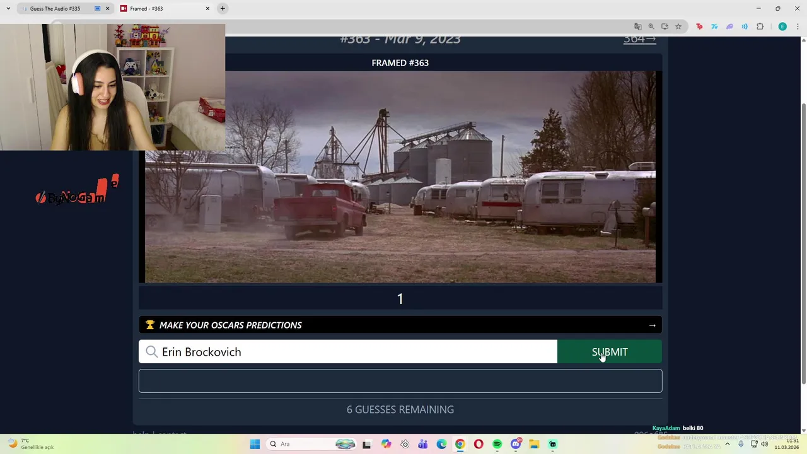This screenshot has width=807, height=454.
Task: Open Discord in taskbar
Action: pyautogui.click(x=516, y=444)
